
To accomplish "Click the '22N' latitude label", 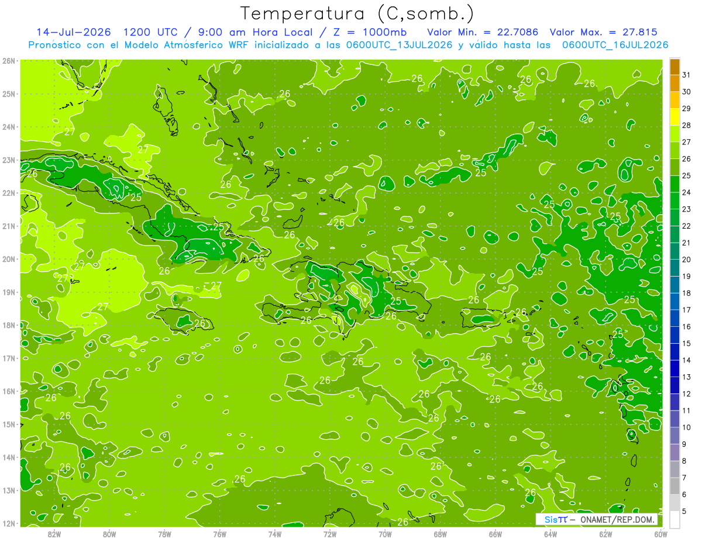I will pos(9,193).
